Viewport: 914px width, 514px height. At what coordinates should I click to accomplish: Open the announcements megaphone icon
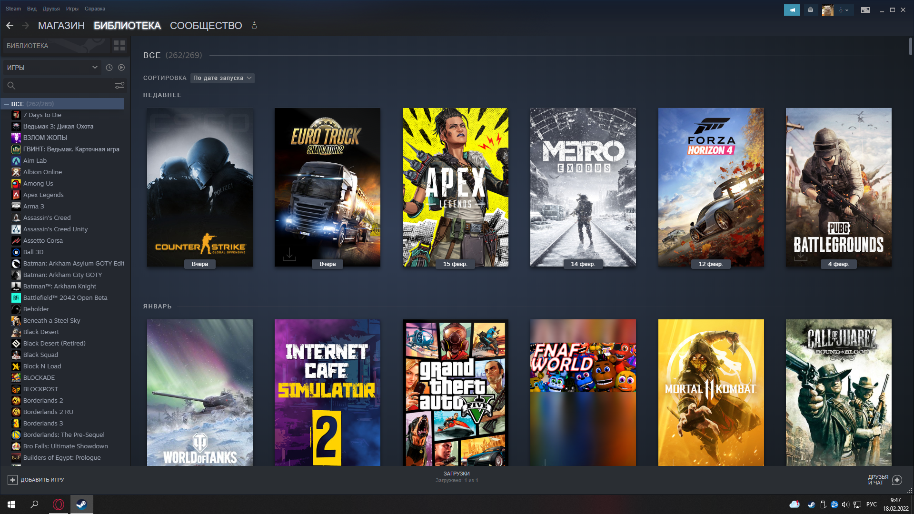792,10
